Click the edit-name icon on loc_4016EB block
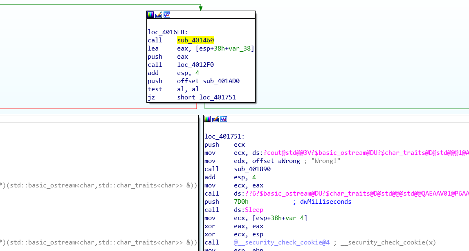This screenshot has width=469, height=251. coord(159,15)
